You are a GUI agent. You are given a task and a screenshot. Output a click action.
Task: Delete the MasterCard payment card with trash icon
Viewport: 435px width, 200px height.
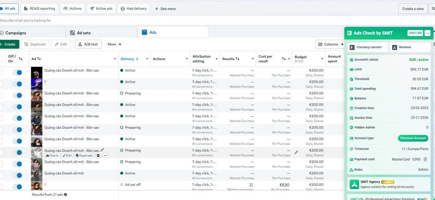click(425, 159)
